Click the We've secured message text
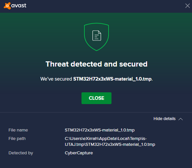 click(96, 79)
